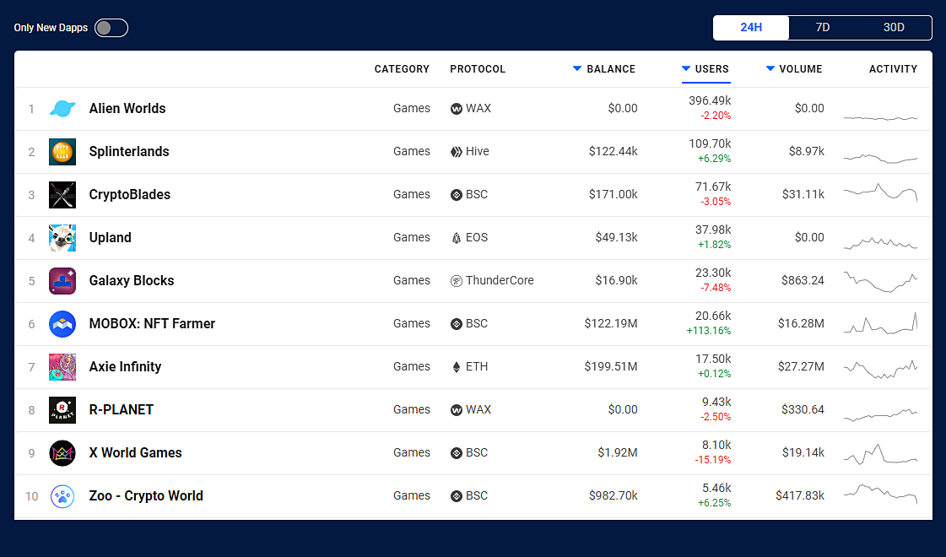Click the Axie Infinity logo

pyautogui.click(x=62, y=367)
